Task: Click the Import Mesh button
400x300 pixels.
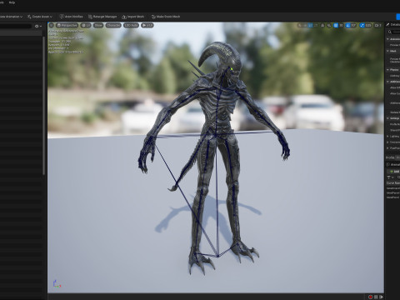Action: click(133, 17)
